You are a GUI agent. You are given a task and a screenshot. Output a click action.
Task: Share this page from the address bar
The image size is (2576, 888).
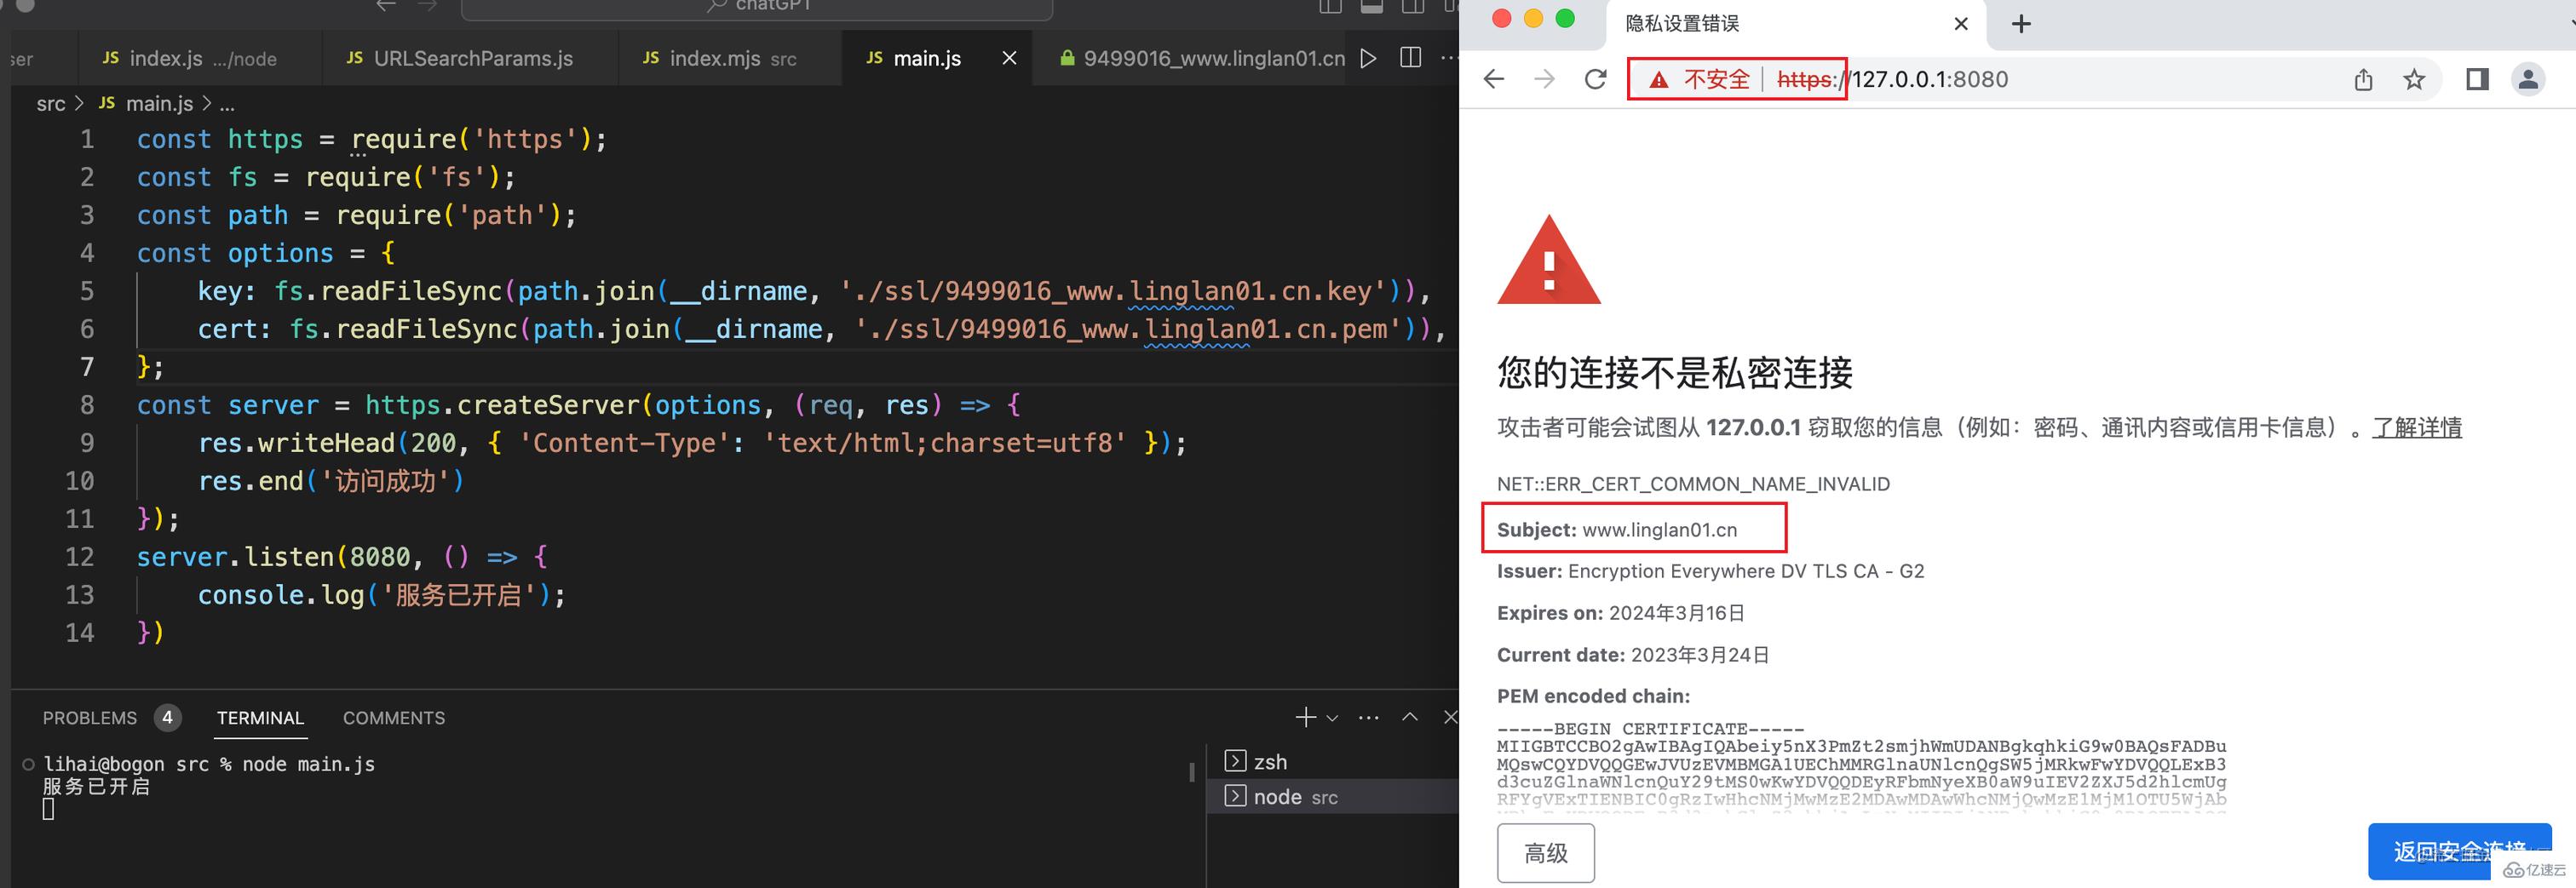tap(2363, 79)
